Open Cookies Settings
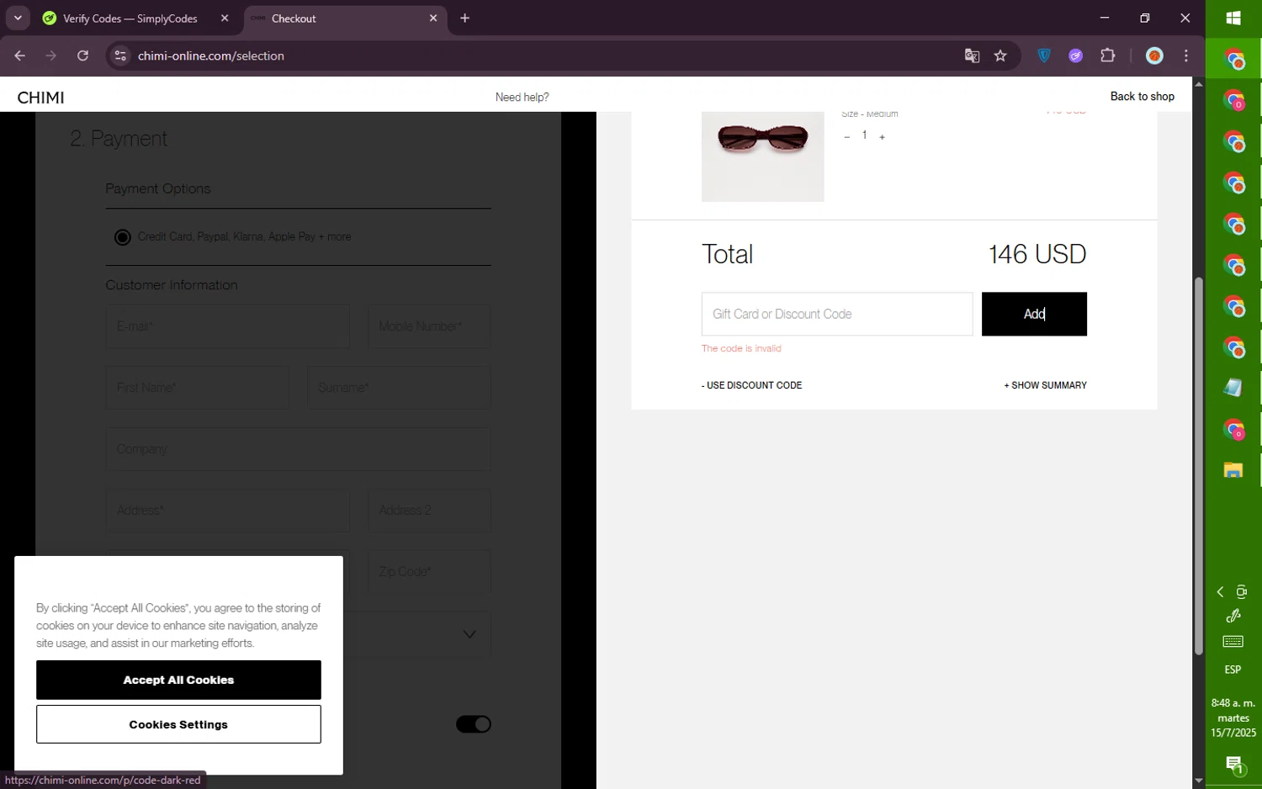 178,724
